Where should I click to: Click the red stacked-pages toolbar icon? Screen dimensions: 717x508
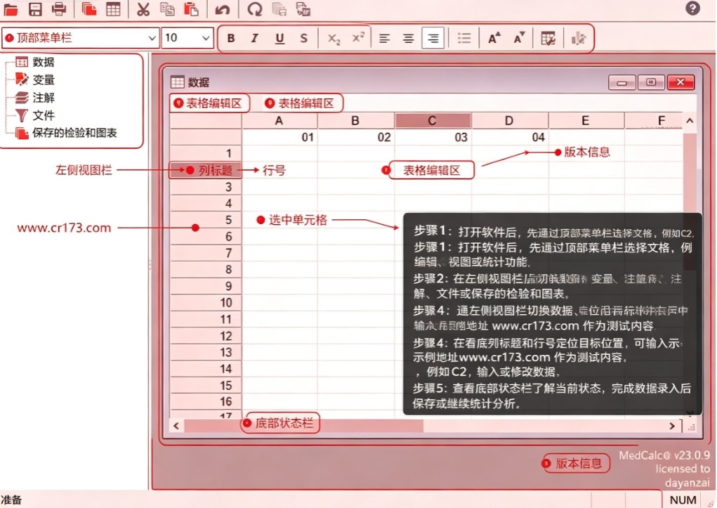88,9
